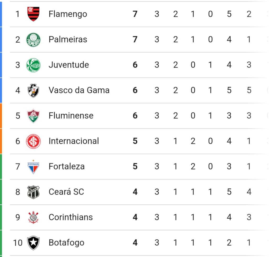Click Flamengo's bold points value 7
Viewport: 269px width, 257px height.
[x=135, y=14]
